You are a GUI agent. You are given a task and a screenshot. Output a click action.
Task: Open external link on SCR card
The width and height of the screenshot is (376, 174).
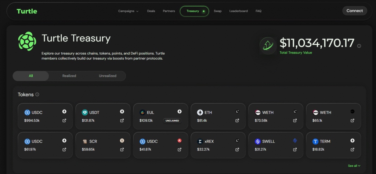122,149
